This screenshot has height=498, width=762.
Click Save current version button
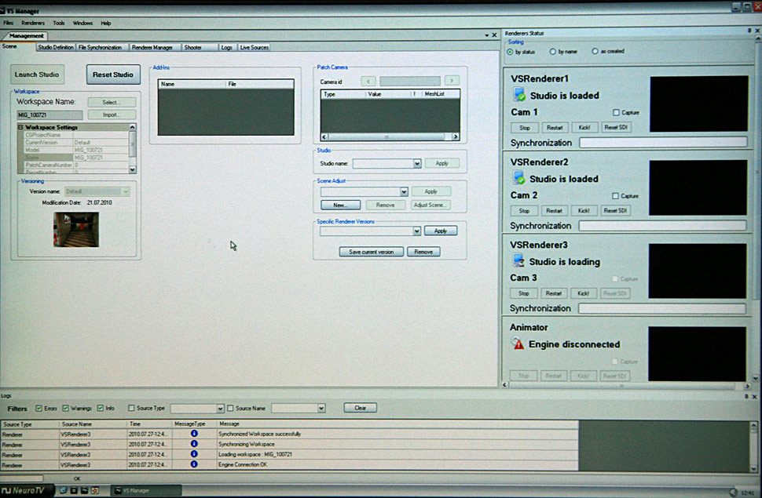click(372, 252)
